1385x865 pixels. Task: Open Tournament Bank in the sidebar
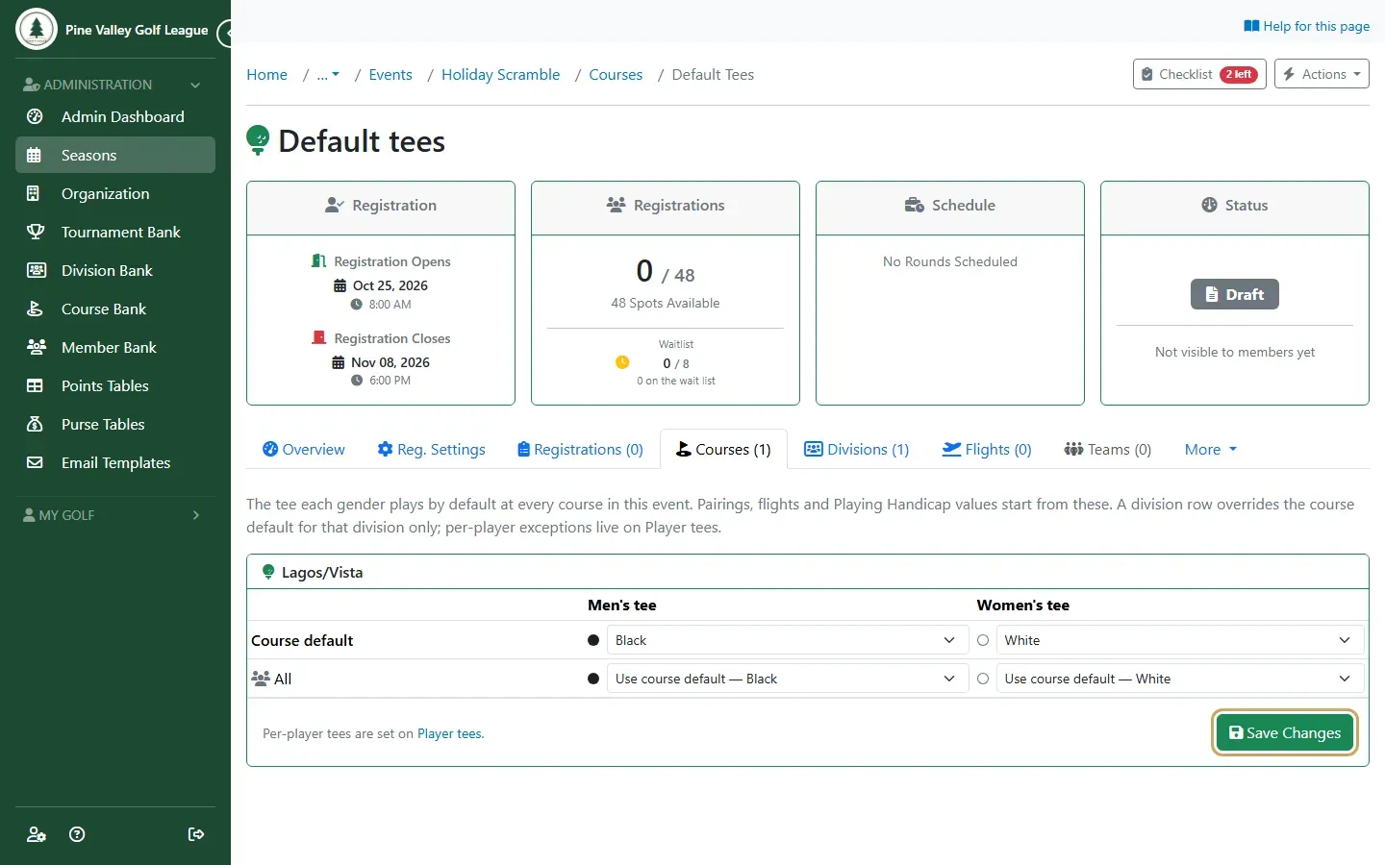point(115,232)
